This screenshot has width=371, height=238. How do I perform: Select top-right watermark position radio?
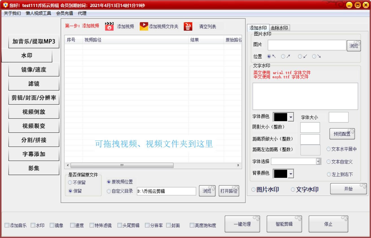283,56
